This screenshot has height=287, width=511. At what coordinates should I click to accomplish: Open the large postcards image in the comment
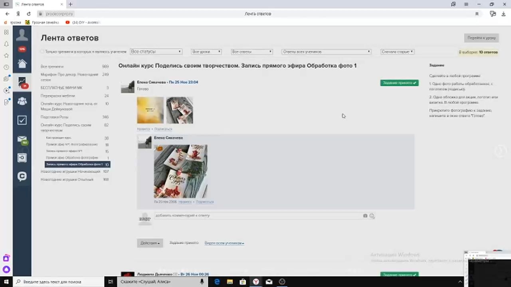click(180, 171)
